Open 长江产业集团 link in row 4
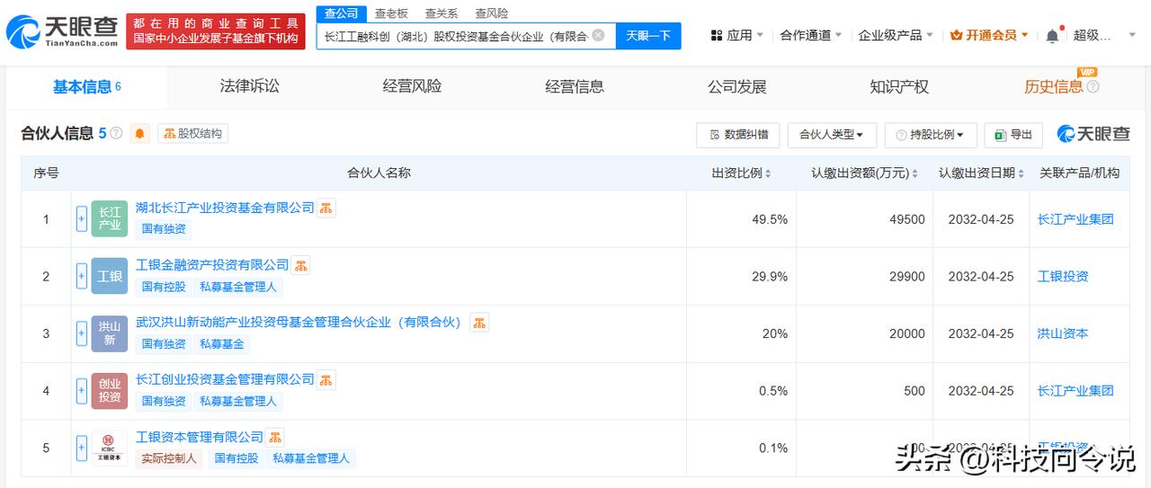 1075,391
